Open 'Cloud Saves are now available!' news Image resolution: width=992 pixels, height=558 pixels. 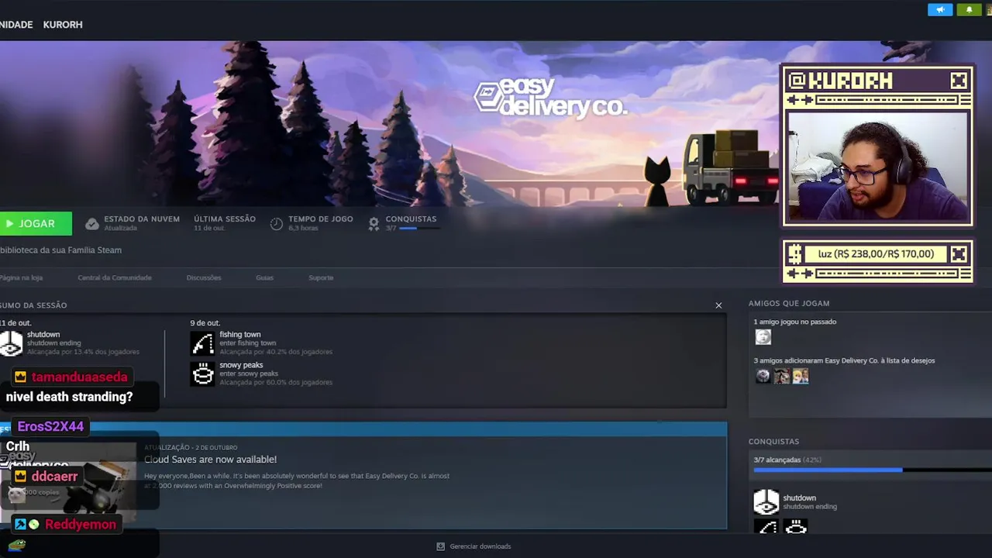(210, 460)
